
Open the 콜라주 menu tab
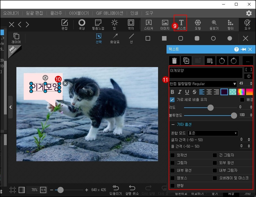tap(56, 13)
